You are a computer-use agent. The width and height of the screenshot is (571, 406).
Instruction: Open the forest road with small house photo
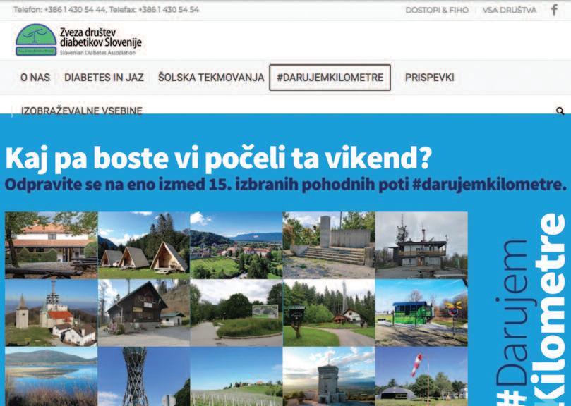tap(329, 313)
